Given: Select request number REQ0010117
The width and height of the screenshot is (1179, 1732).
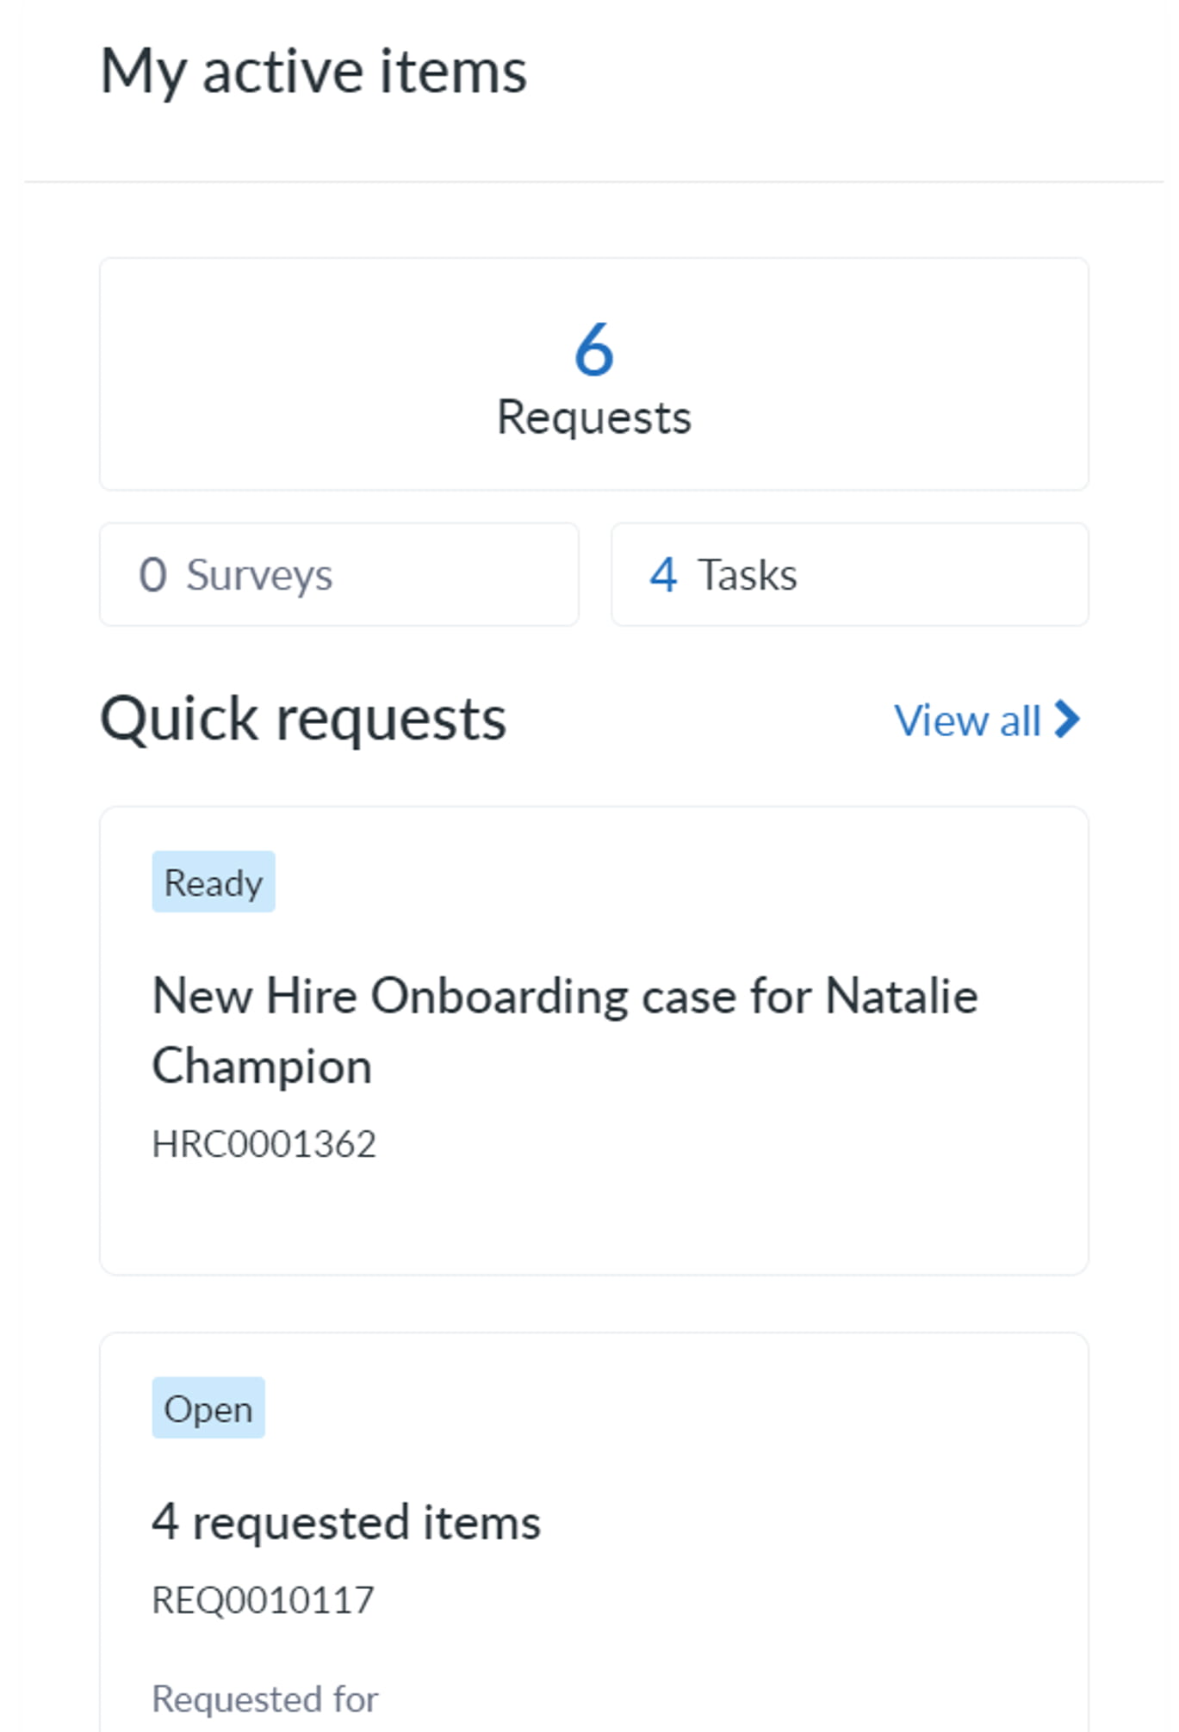Looking at the screenshot, I should 263,1600.
